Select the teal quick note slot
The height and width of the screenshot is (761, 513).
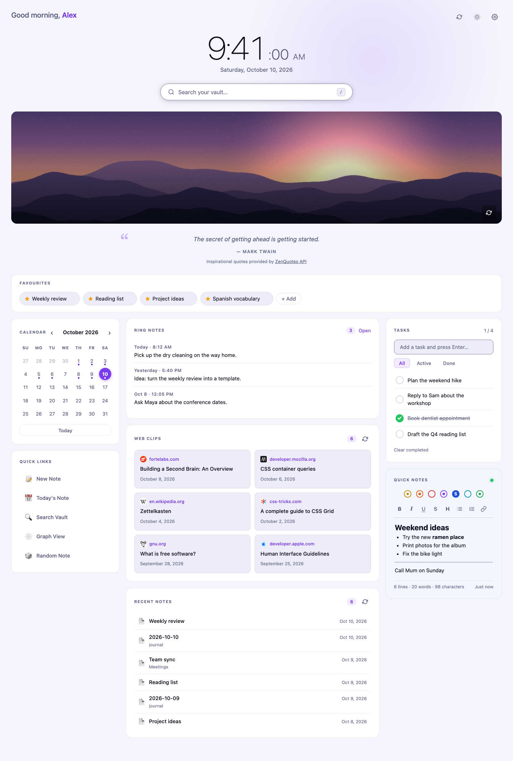(x=468, y=494)
